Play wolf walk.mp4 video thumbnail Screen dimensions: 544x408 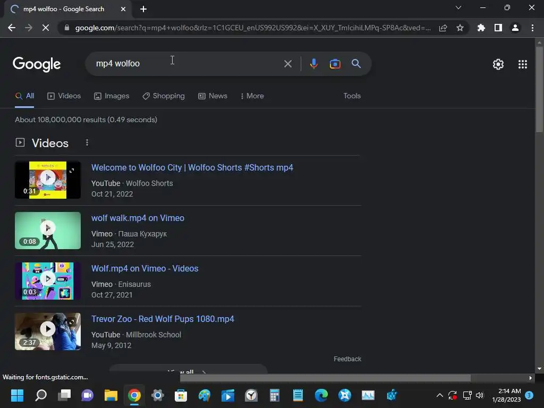pos(48,231)
